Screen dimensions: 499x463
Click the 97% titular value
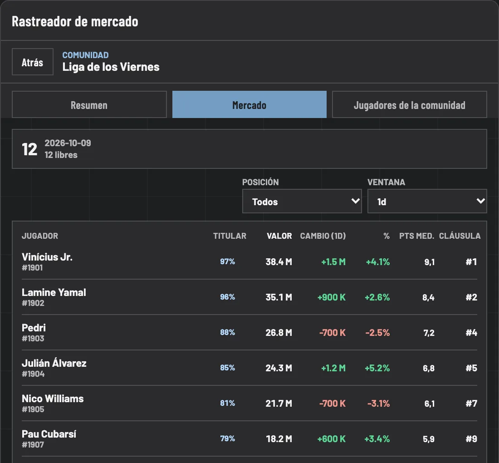click(x=227, y=261)
